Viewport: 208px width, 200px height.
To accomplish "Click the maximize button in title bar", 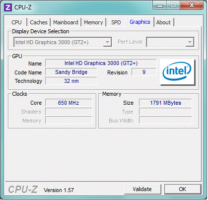I will 173,5.
